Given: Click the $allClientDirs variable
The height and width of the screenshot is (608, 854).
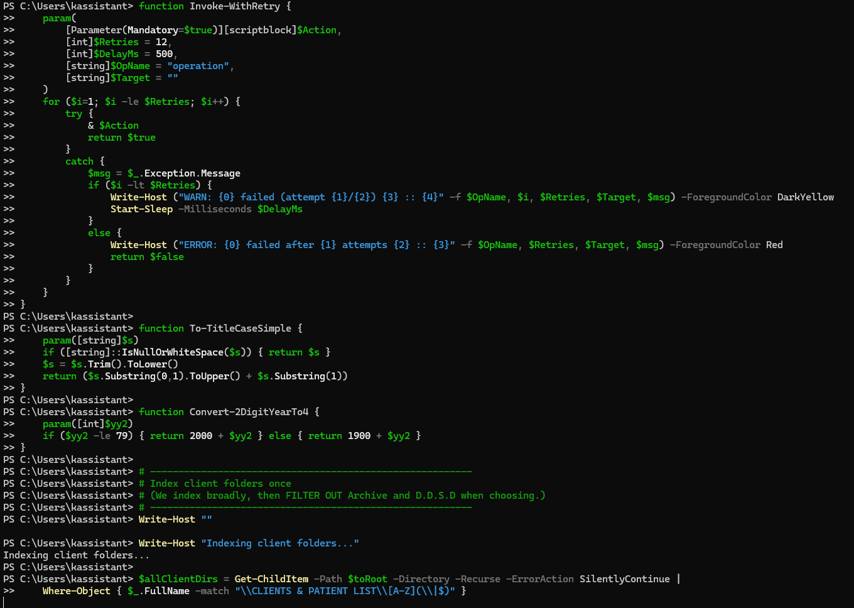Looking at the screenshot, I should pos(178,579).
